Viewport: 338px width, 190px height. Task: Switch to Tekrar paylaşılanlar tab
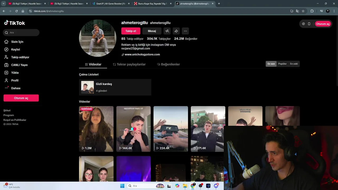tap(129, 64)
